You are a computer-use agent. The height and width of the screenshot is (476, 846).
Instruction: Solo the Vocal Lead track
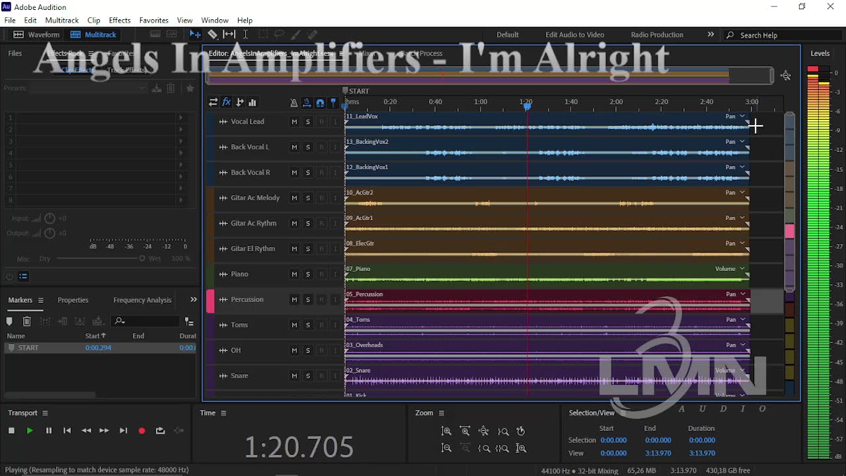[308, 122]
